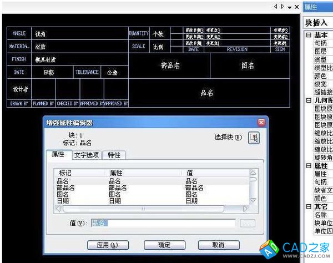Close the Enhanced Attribute Editor dialog
The width and height of the screenshot is (333, 263).
261,122
